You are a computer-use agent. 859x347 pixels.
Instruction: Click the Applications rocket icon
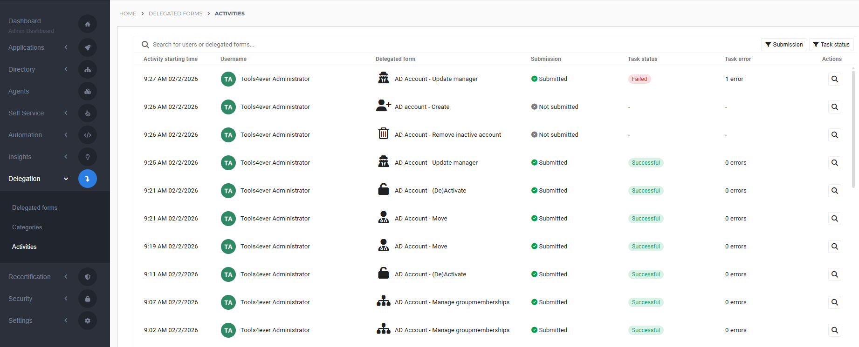[x=88, y=47]
